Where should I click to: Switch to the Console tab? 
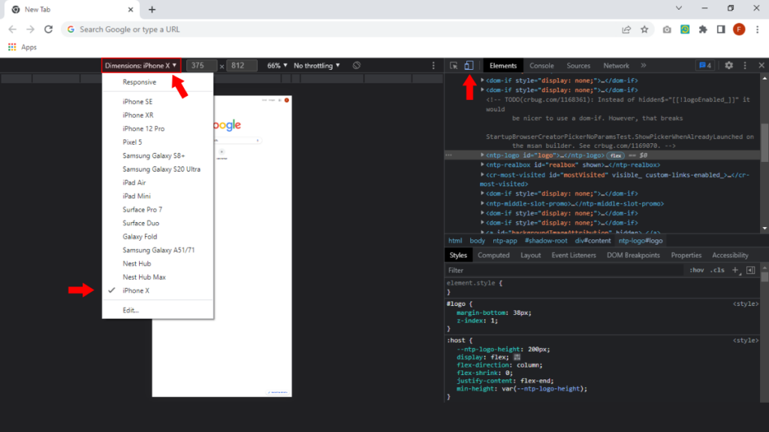541,66
